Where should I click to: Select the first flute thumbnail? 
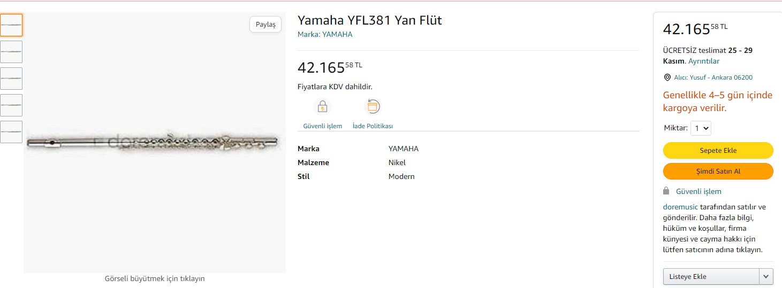tap(11, 25)
